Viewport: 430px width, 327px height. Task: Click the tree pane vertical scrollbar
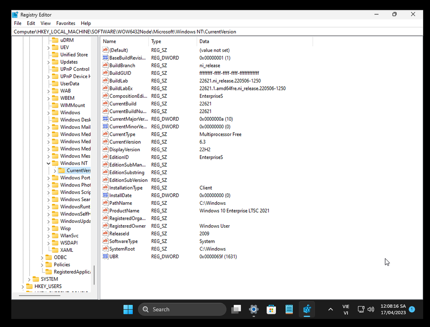pyautogui.click(x=94, y=274)
